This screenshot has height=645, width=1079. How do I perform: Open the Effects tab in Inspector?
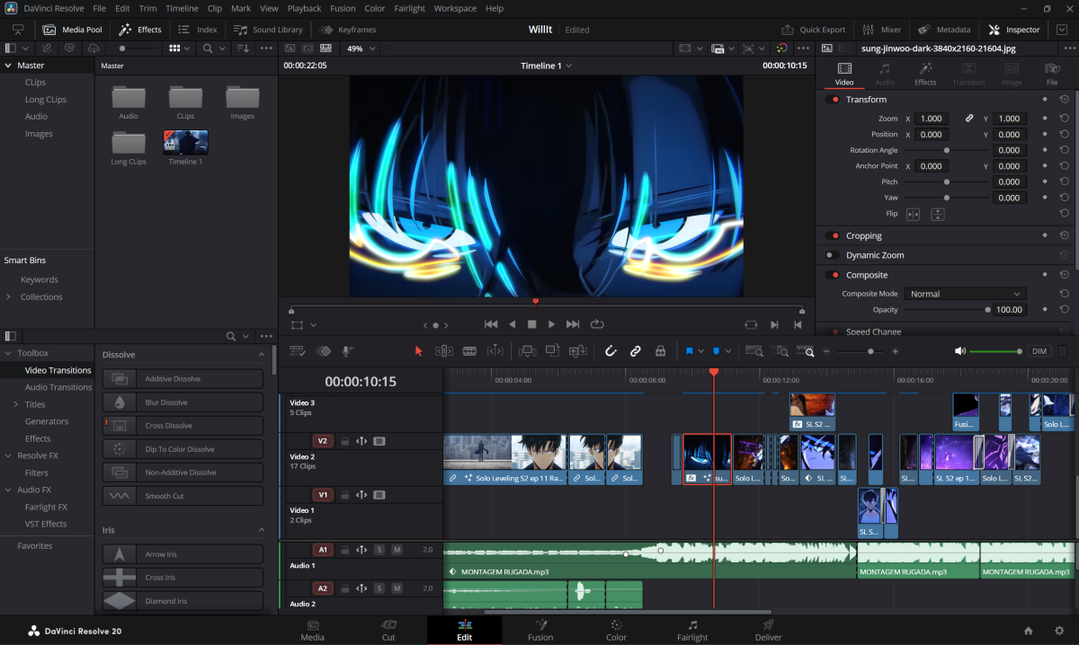pos(925,74)
